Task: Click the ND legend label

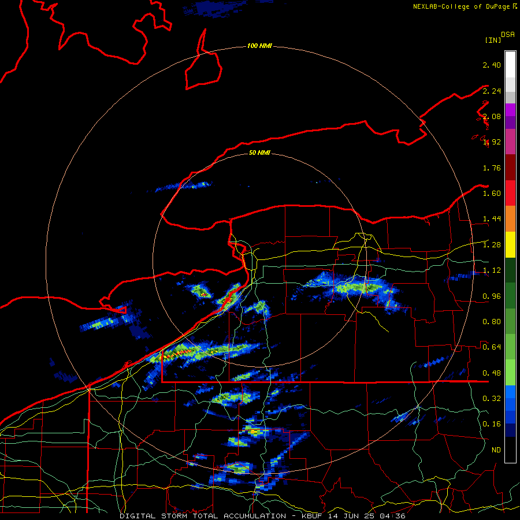Action: [496, 450]
